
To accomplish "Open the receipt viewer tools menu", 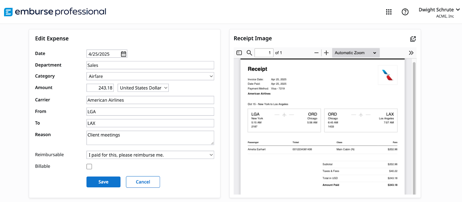I will [x=411, y=53].
